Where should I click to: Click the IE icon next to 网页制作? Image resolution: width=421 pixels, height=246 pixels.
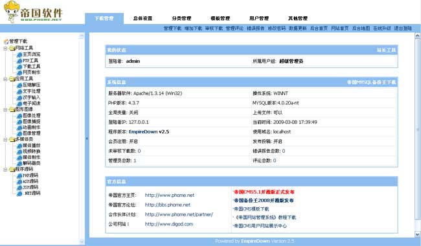[x=19, y=73]
